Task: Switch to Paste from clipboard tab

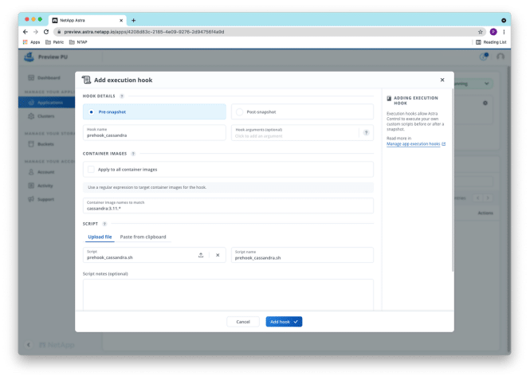Action: [x=143, y=237]
